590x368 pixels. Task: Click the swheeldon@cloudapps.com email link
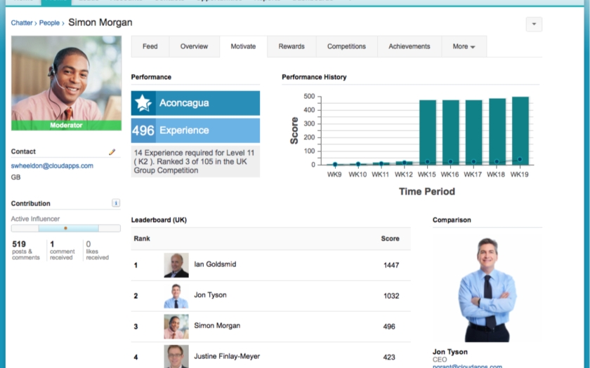click(x=52, y=165)
